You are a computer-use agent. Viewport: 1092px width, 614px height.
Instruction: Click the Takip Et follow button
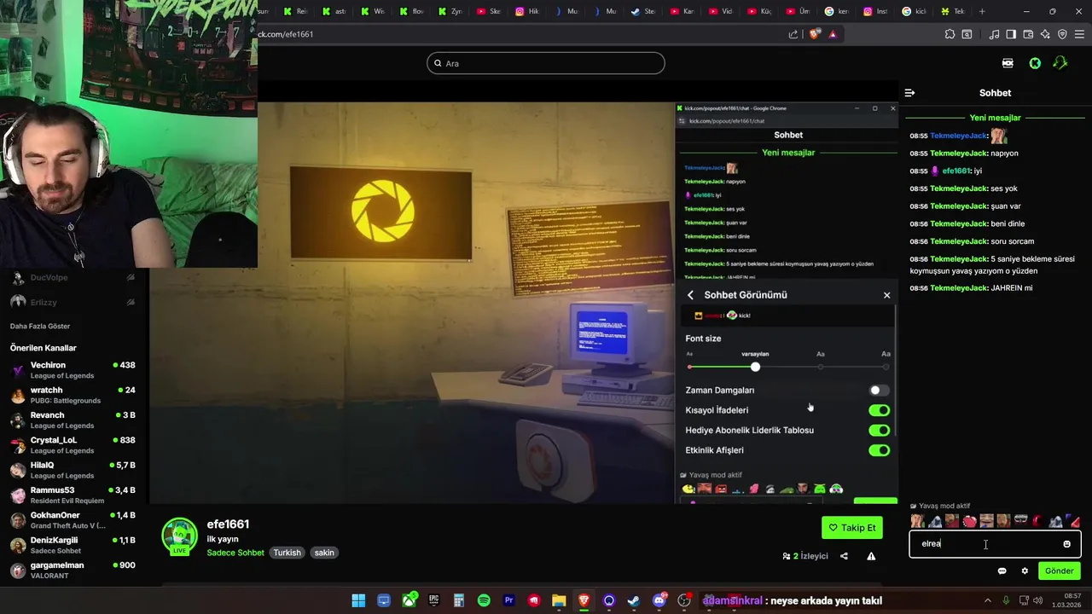852,527
